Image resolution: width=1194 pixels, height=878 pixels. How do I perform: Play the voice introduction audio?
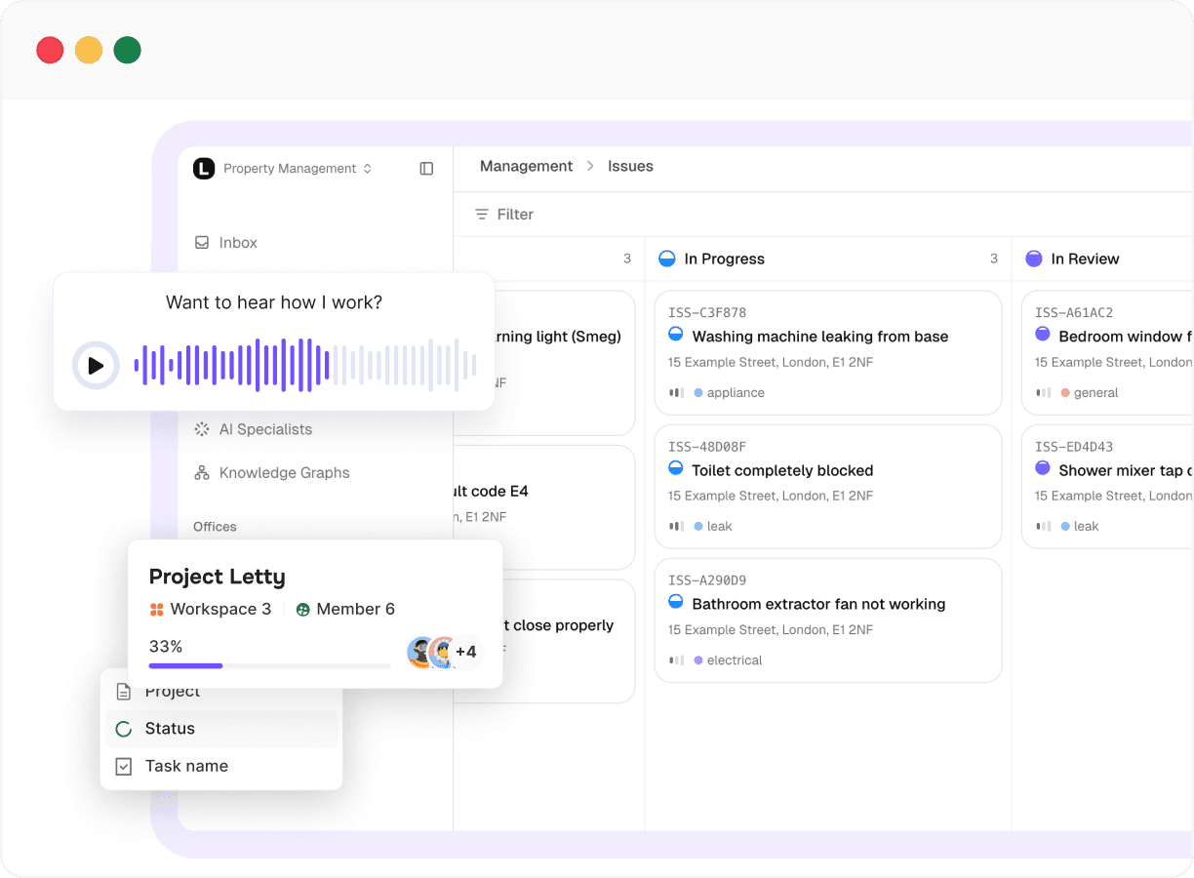click(x=96, y=366)
